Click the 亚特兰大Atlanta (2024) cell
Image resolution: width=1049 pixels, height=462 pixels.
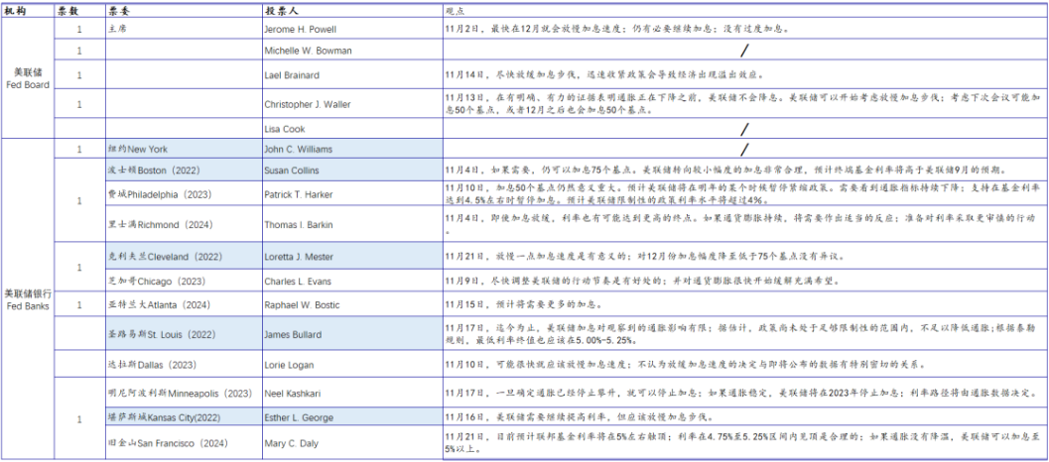(184, 304)
